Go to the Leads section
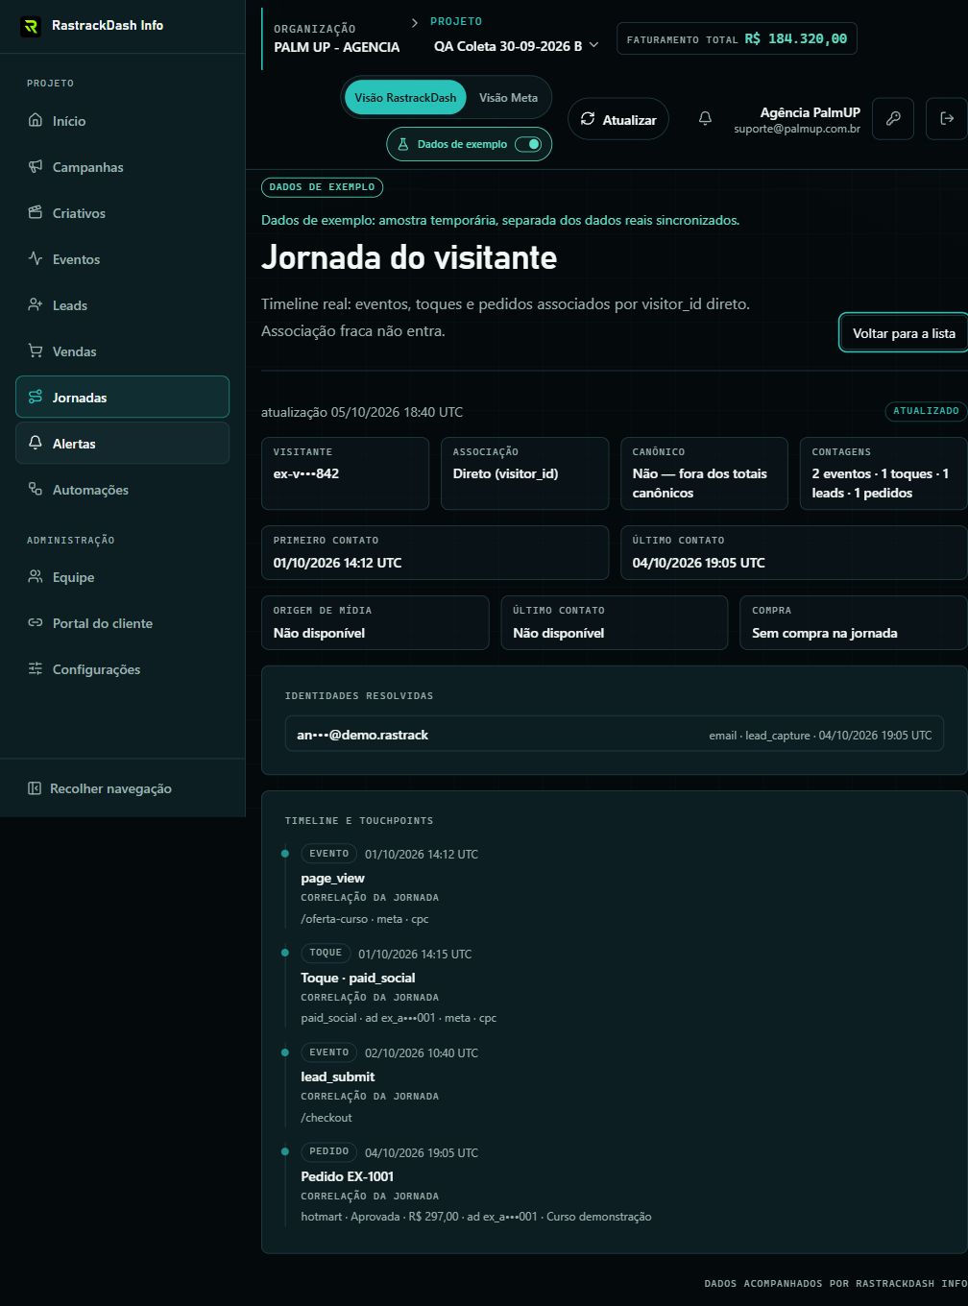This screenshot has height=1306, width=968. (122, 305)
